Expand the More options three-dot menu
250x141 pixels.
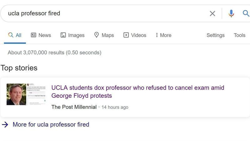click(157, 35)
